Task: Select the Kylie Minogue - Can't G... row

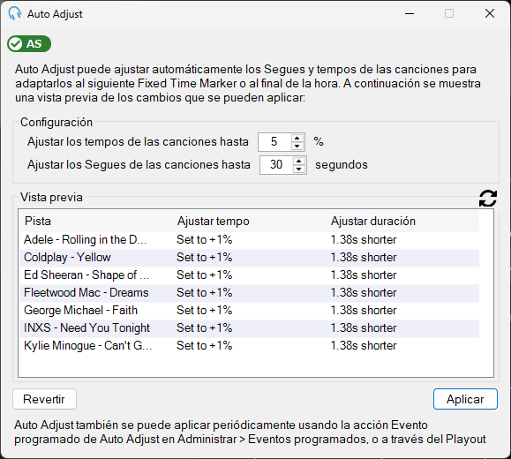Action: pyautogui.click(x=249, y=345)
